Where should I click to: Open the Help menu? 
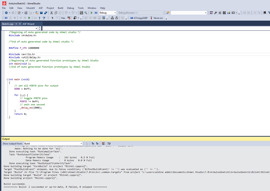pyautogui.click(x=102, y=8)
